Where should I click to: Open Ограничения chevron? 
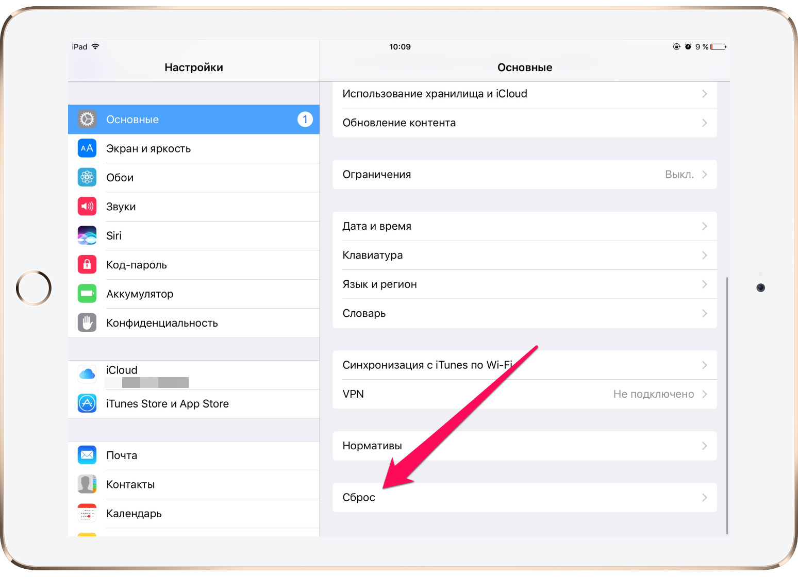tap(705, 175)
